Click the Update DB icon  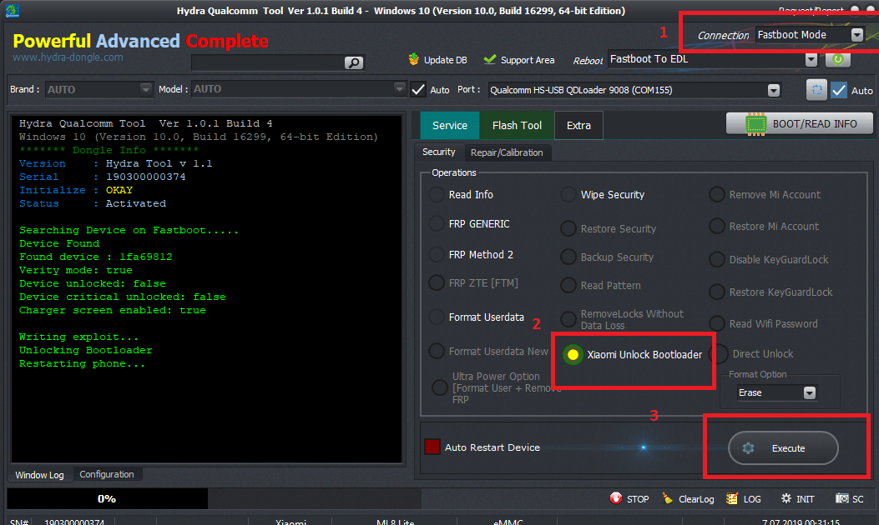click(414, 59)
